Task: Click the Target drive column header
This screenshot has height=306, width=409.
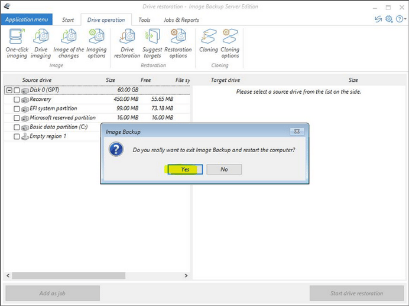Action: coord(225,80)
